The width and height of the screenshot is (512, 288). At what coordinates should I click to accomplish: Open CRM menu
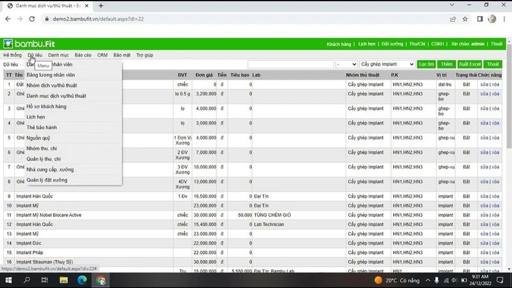102,55
